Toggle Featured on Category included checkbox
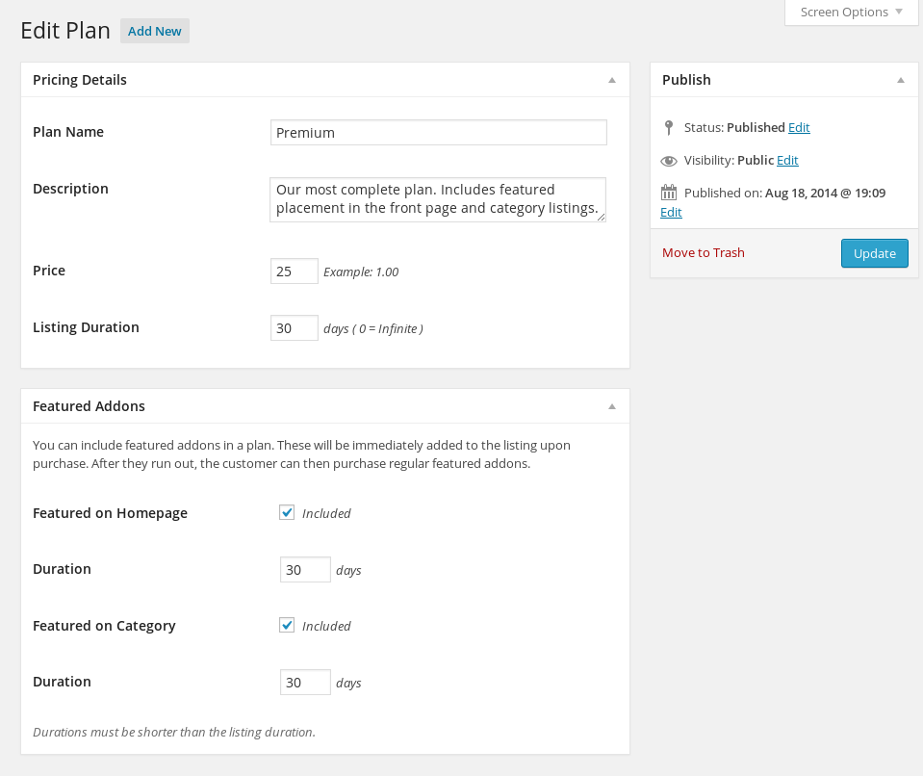The height and width of the screenshot is (776, 923). pyautogui.click(x=287, y=625)
